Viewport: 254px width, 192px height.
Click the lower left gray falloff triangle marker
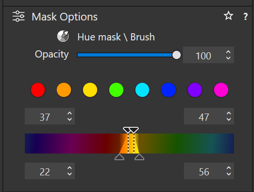pyautogui.click(x=120, y=157)
